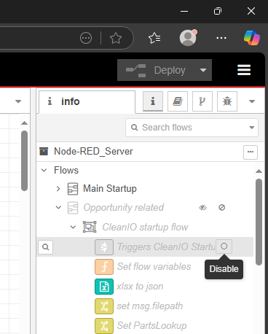The height and width of the screenshot is (334, 268).
Task: Open the Copilot sidebar icon
Action: point(252,38)
